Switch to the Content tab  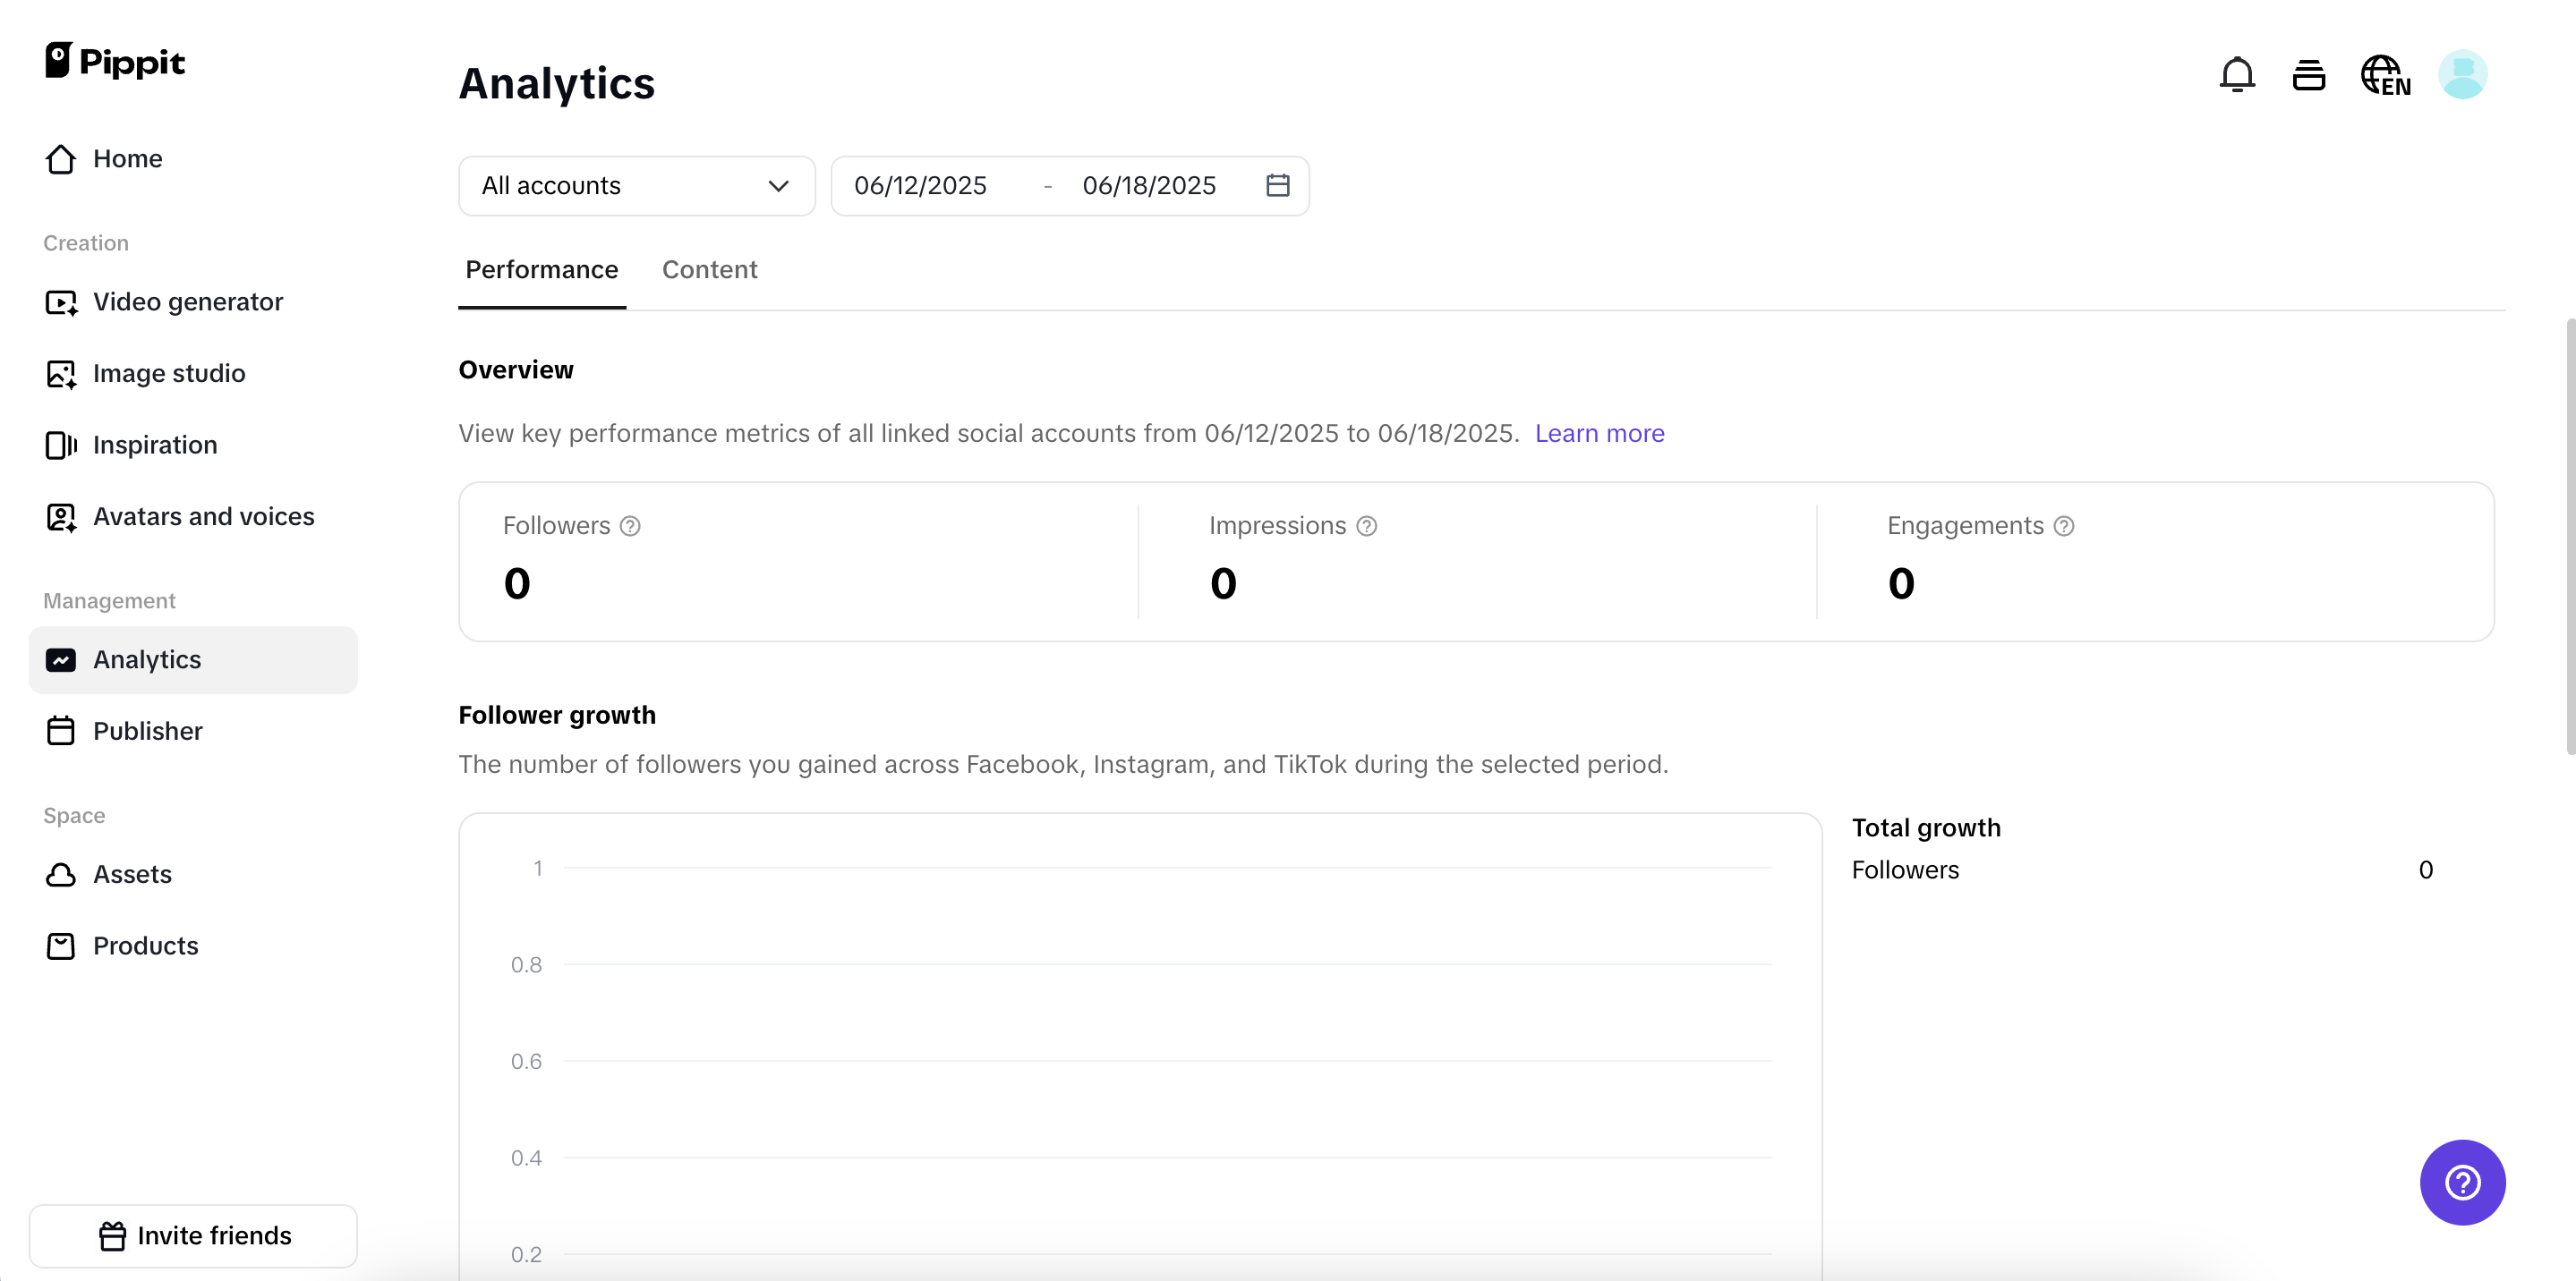coord(709,270)
